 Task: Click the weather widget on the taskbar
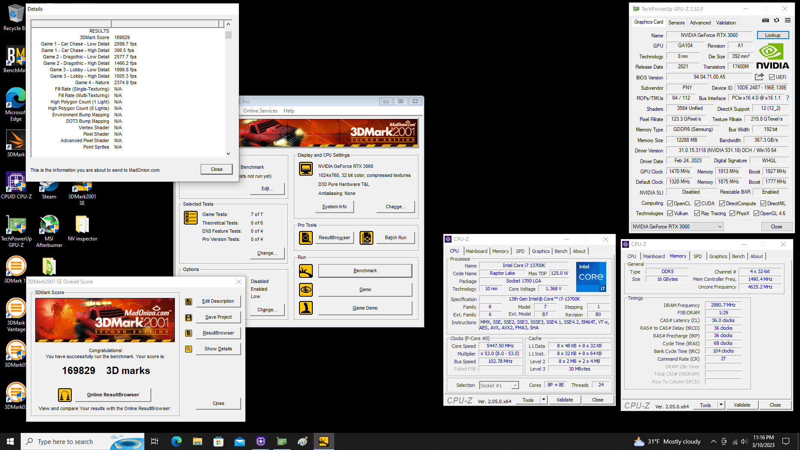[667, 441]
